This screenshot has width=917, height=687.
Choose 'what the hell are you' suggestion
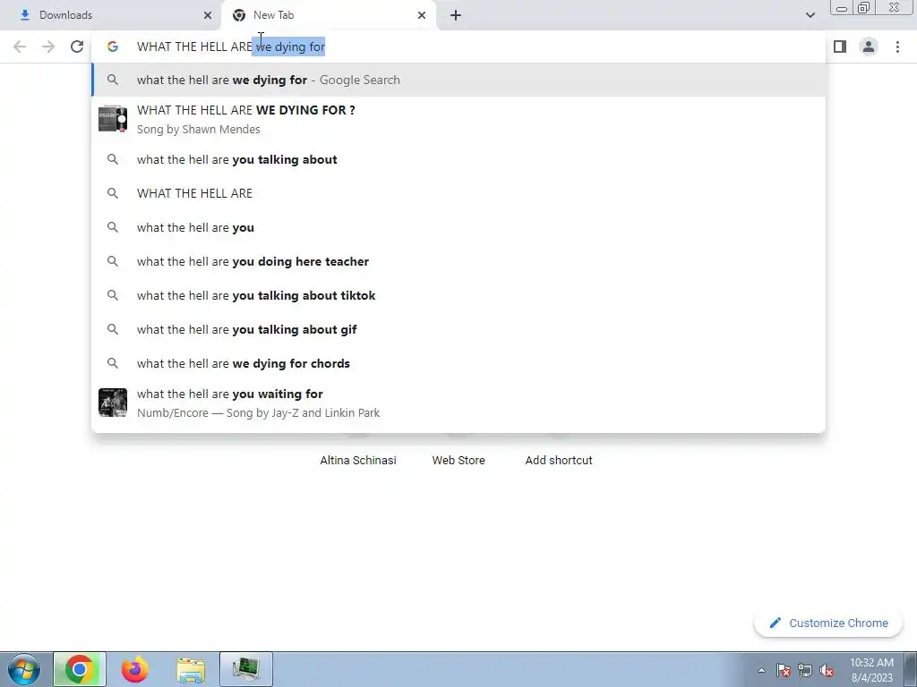point(458,227)
